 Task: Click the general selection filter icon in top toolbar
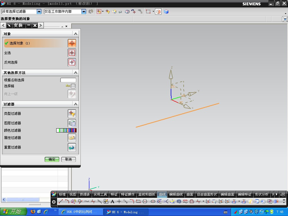99,12
